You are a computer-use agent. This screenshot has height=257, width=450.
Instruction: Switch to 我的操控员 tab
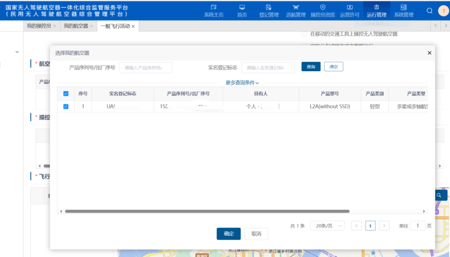[39, 26]
